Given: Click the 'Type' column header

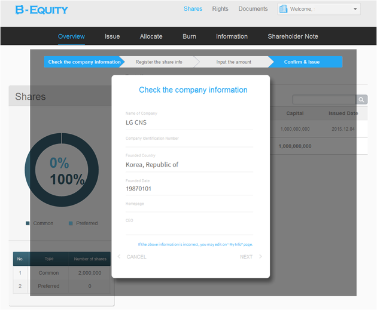Looking at the screenshot, I should pos(49,259).
